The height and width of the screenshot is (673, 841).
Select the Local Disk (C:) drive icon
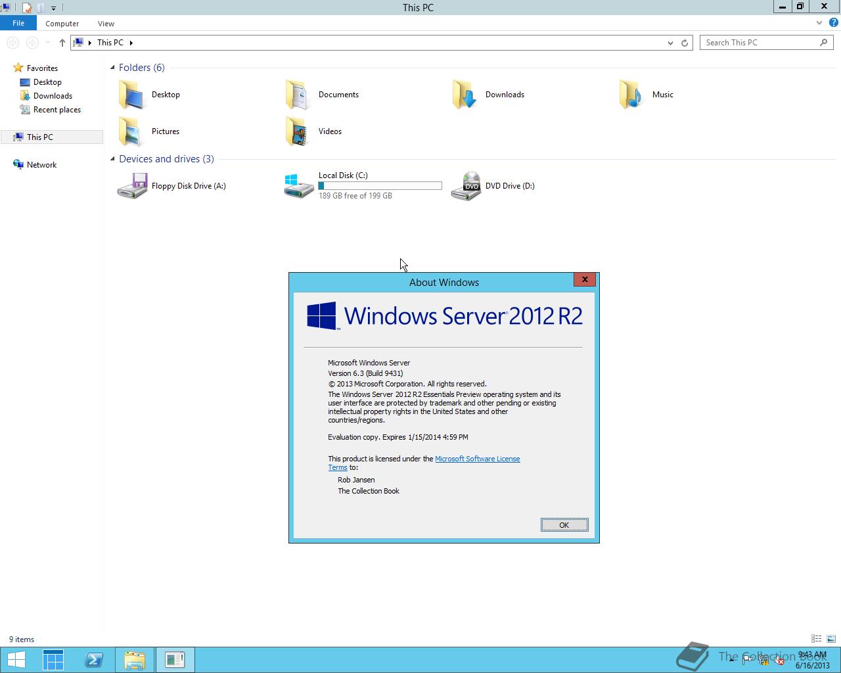coord(298,186)
